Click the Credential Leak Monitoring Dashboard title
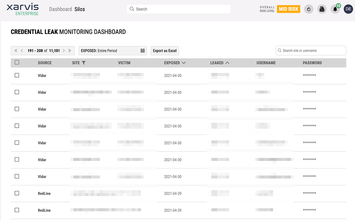Viewport: 355px width, 220px height. tap(68, 32)
